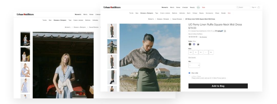This screenshot has width=277, height=104.
Task: Show first olive dress thumbnail, full-length front view
Action: pos(112,31)
